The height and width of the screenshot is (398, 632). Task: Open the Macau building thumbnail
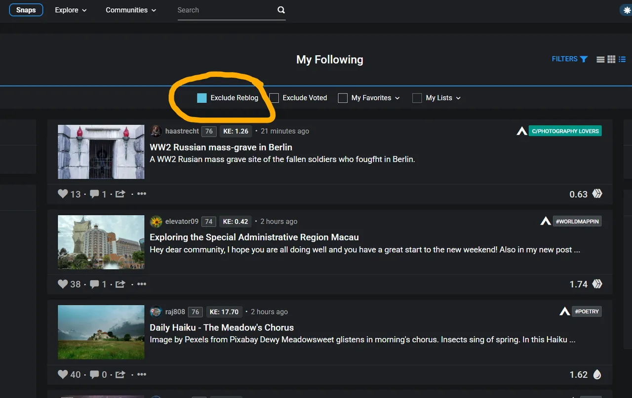pos(101,242)
